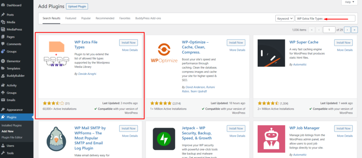
Task: Install WP Mail SMTP by WPForms
Action: tap(129, 128)
